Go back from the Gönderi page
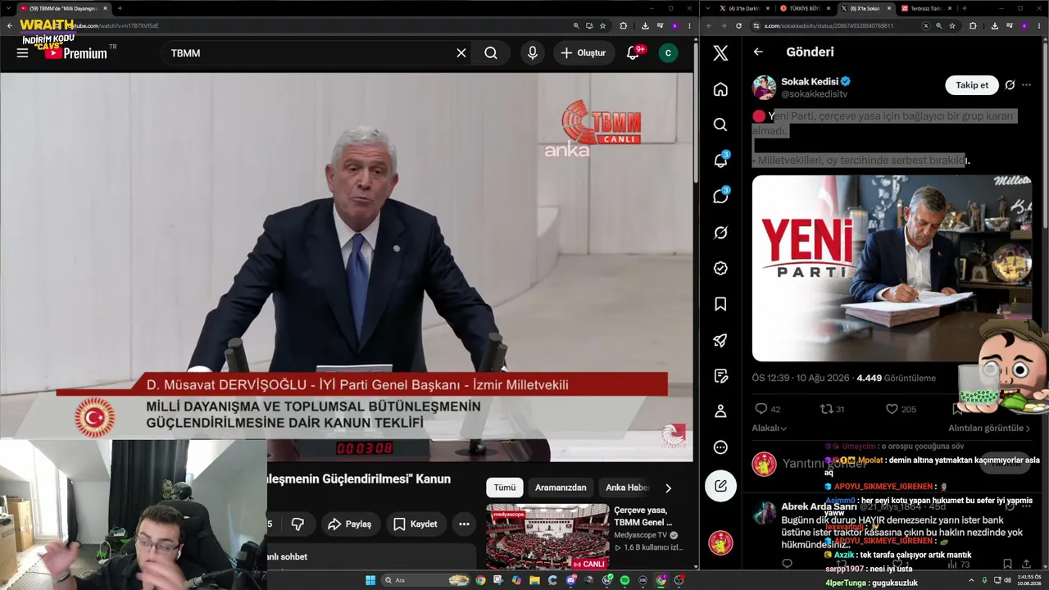 pos(758,52)
